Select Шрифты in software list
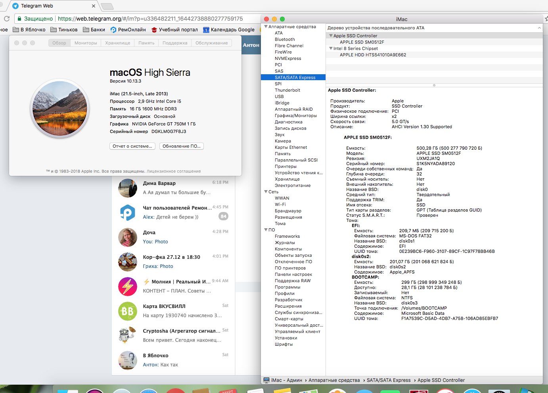The image size is (548, 393). pos(284,344)
